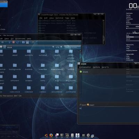Open the Send To menu in chat window
The image size is (139, 139).
pyautogui.click(x=105, y=67)
